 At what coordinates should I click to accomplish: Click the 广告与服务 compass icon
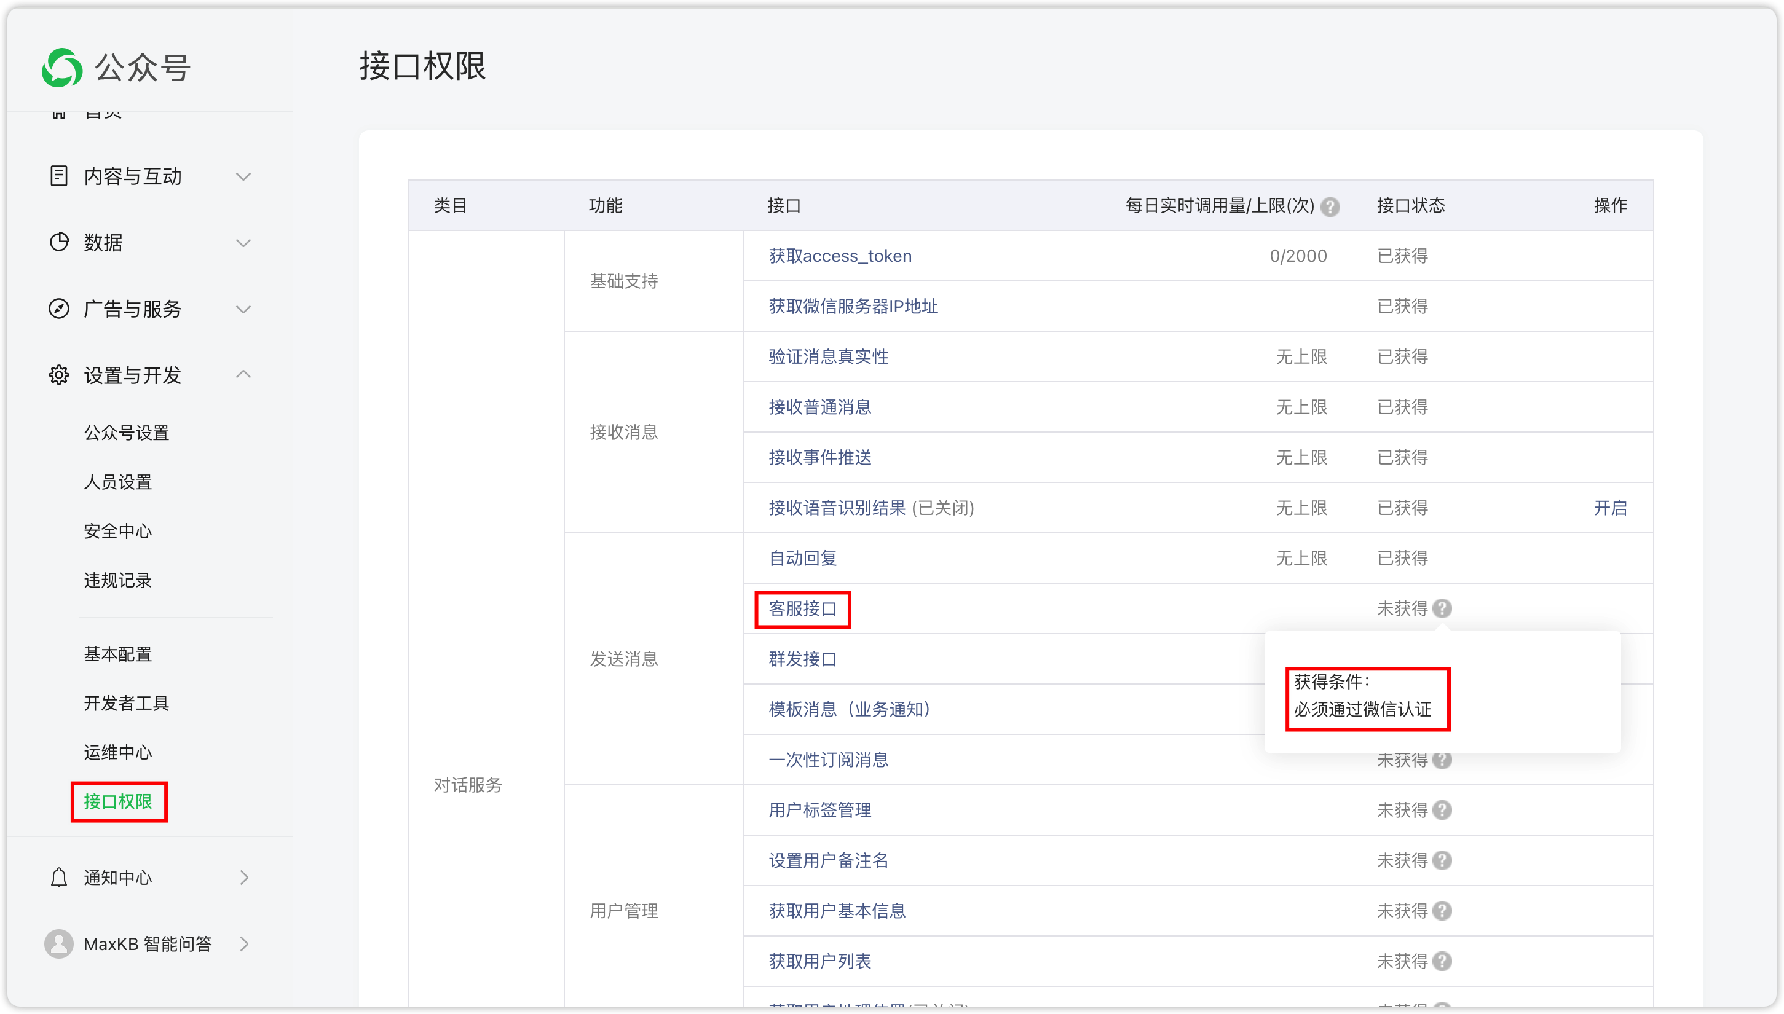[x=59, y=309]
